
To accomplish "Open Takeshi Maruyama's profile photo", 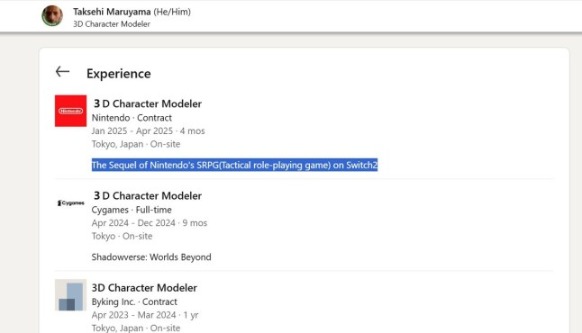I will [52, 16].
